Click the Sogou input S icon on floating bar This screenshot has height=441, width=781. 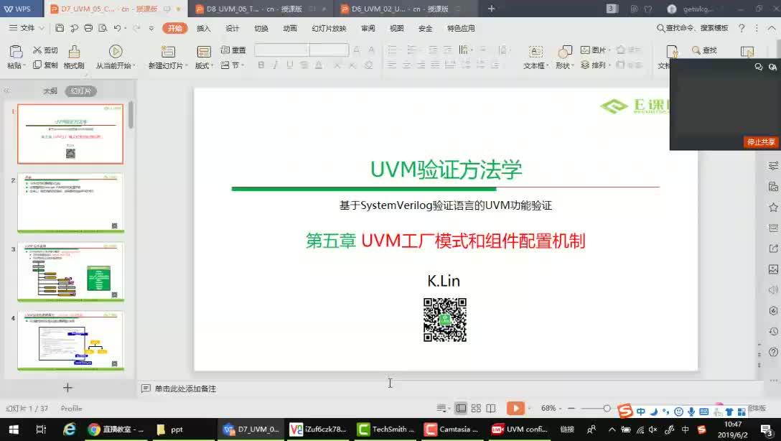pos(625,411)
